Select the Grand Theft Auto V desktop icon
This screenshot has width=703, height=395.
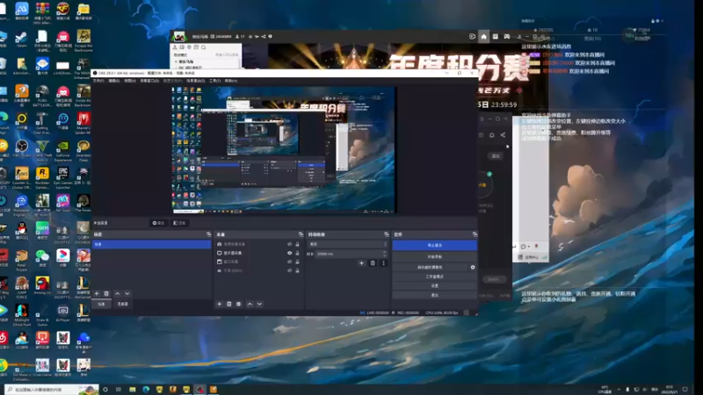[x=42, y=150]
